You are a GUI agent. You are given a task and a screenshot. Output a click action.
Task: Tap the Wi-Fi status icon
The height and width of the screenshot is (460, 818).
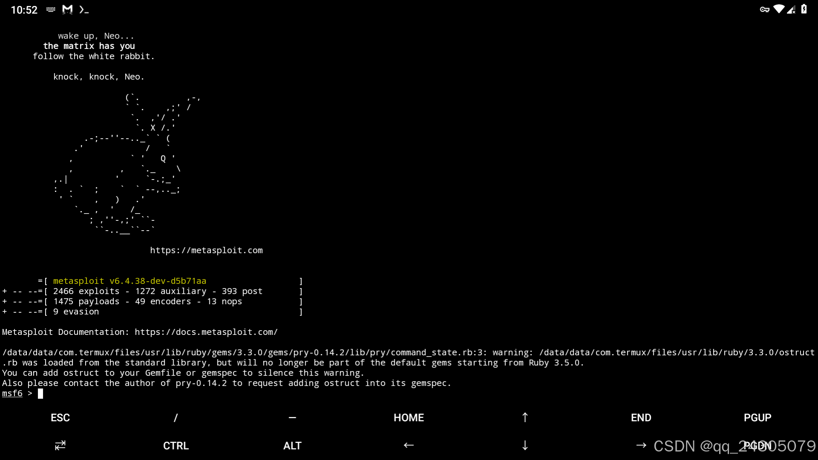pos(778,9)
